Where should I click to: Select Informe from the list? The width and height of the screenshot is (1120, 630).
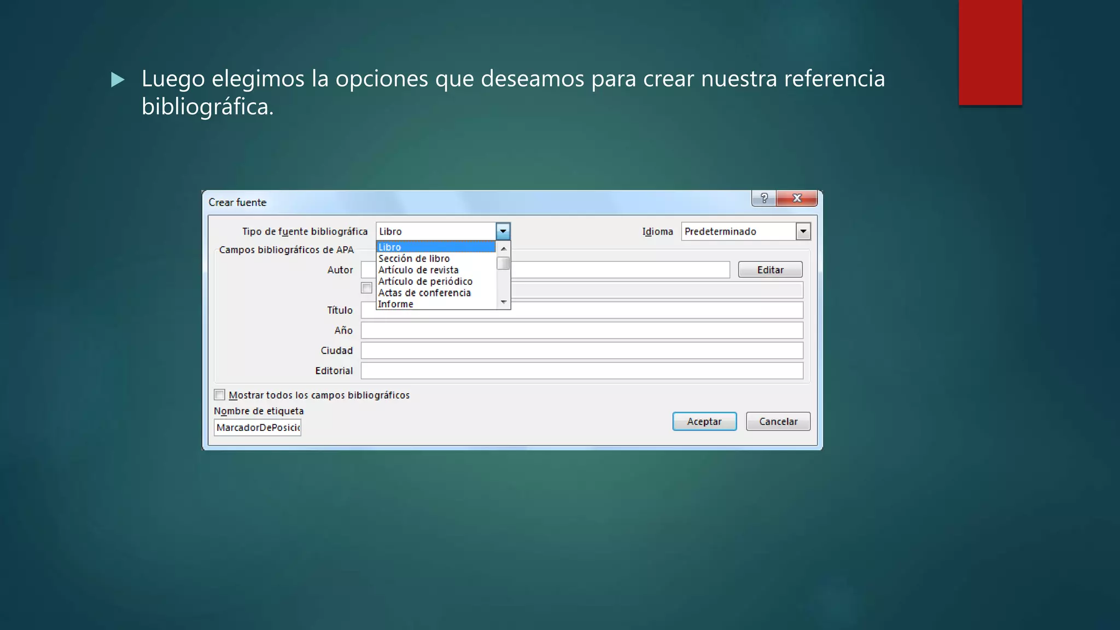435,304
